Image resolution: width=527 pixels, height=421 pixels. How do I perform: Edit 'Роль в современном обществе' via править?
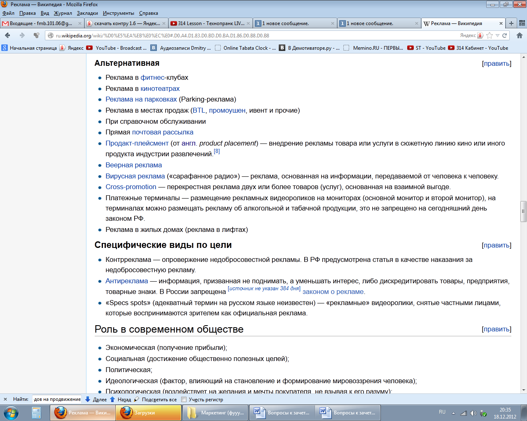(497, 329)
